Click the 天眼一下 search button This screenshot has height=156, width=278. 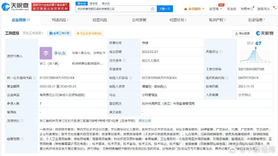point(165,9)
